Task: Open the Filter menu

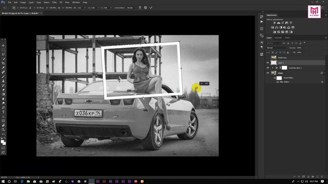Action: [54, 2]
